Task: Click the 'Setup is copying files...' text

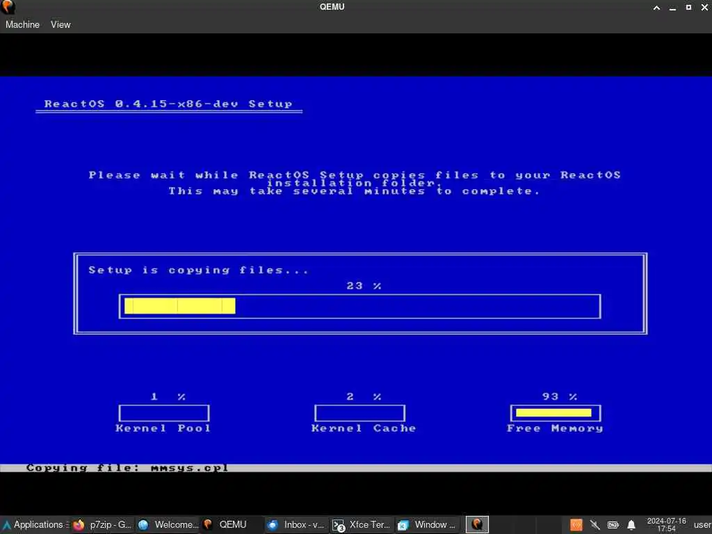Action: click(198, 270)
